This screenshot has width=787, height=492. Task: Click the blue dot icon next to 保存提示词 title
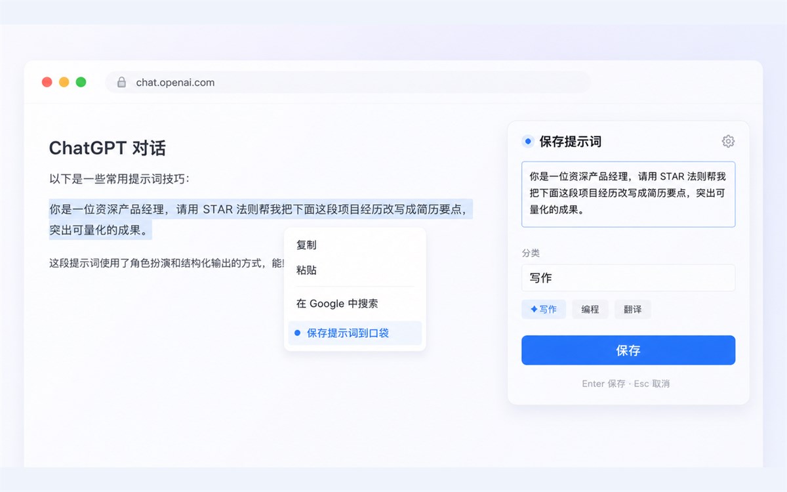[528, 141]
